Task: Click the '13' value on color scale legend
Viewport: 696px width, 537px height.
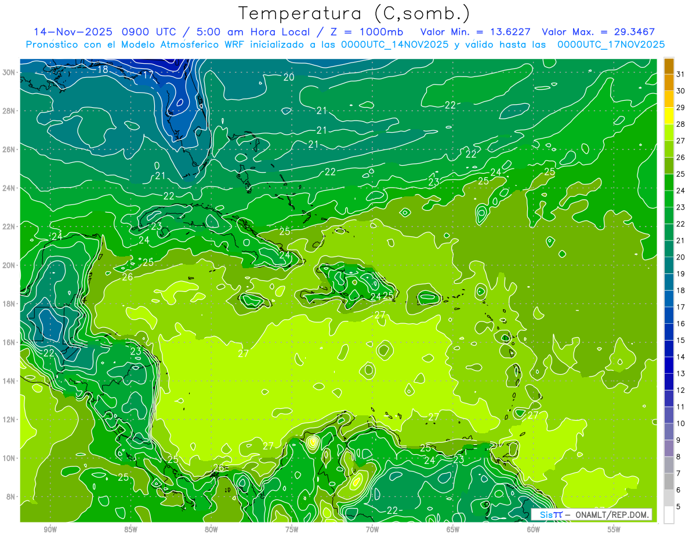Action: (681, 374)
